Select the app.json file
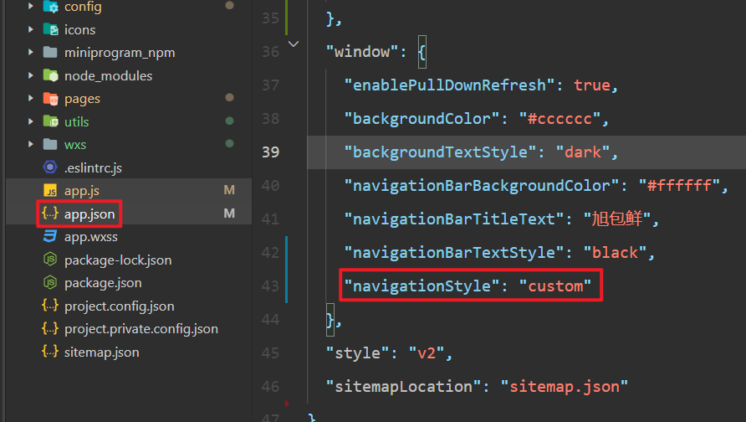Image resolution: width=746 pixels, height=422 pixels. tap(89, 214)
